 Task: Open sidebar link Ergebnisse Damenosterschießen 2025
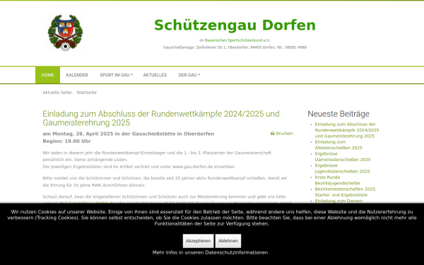[343, 157]
